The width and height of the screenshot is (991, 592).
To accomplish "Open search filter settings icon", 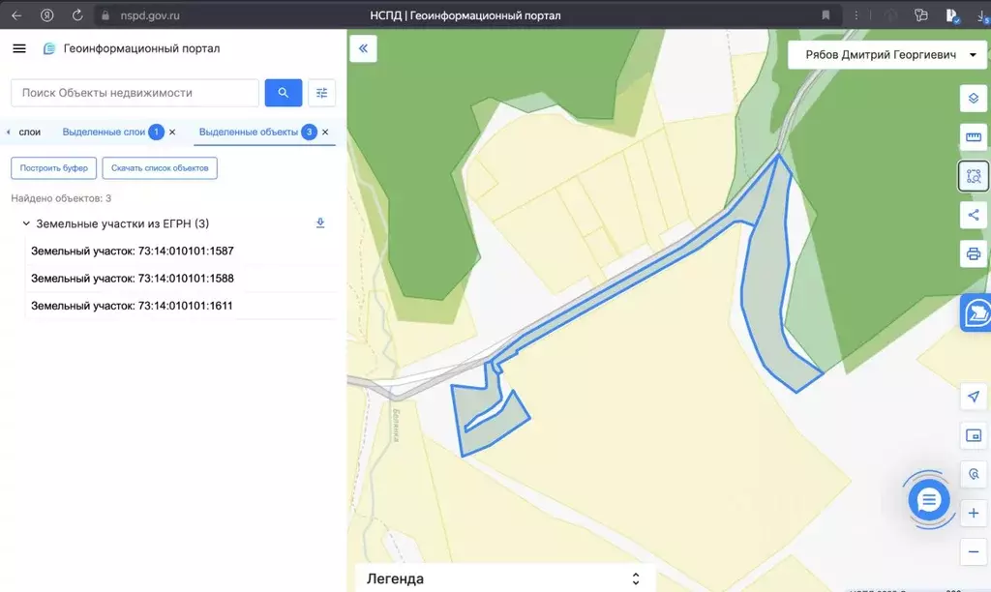I will [x=322, y=93].
